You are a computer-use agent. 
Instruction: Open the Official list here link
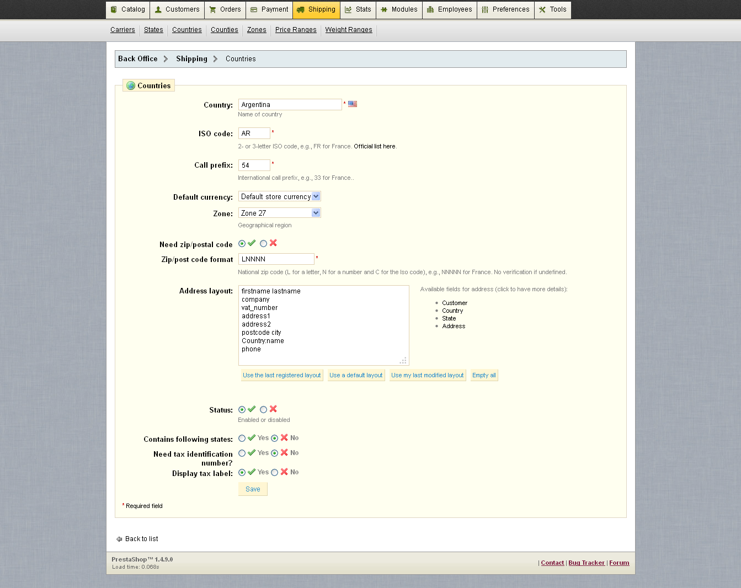375,146
